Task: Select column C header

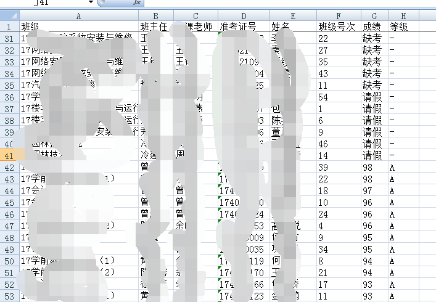Action: (195, 16)
